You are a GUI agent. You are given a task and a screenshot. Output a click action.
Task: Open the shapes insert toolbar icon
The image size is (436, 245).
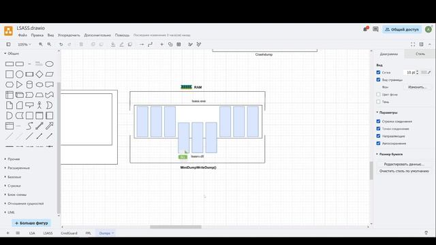click(x=170, y=44)
